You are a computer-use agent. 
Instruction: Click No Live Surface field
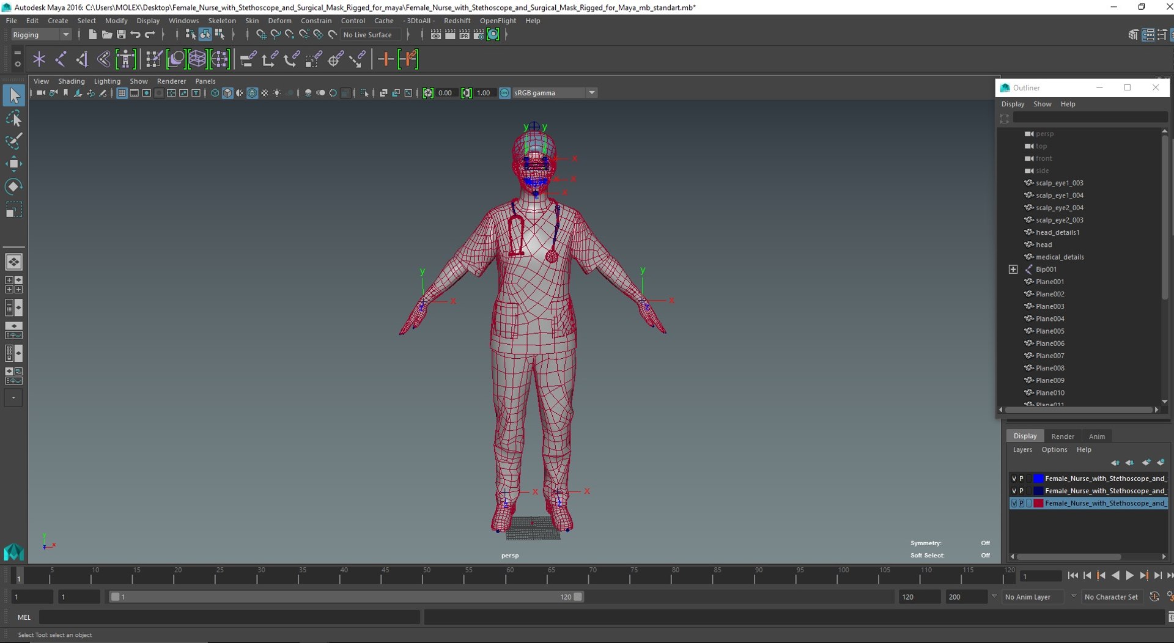(371, 35)
